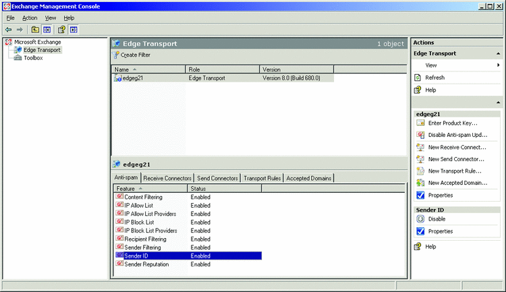Open the File menu

(x=10, y=18)
